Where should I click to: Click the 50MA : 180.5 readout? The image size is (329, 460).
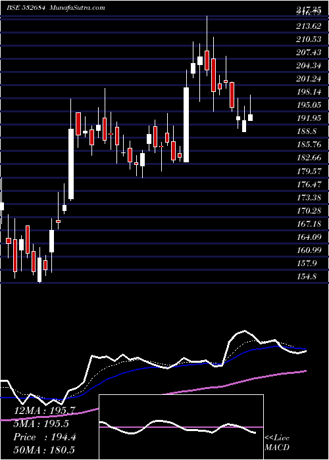pos(45,450)
